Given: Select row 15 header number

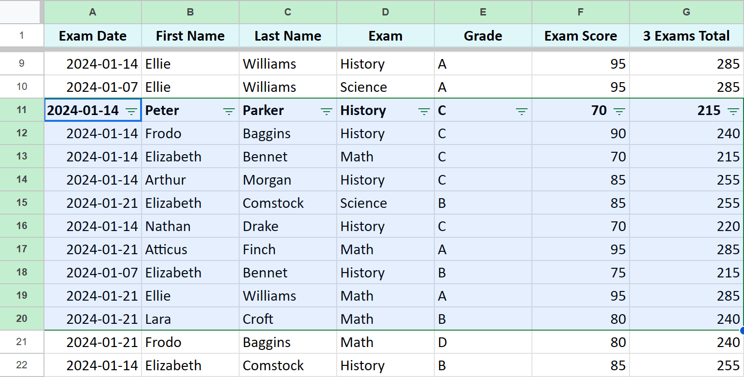Looking at the screenshot, I should [22, 203].
